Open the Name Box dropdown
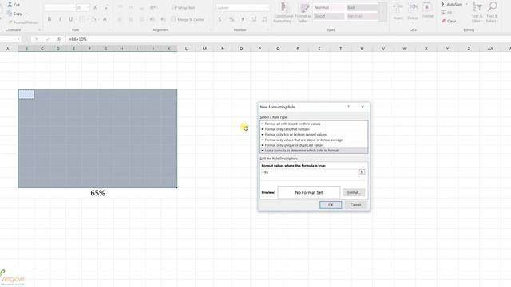The image size is (511, 287). point(18,39)
